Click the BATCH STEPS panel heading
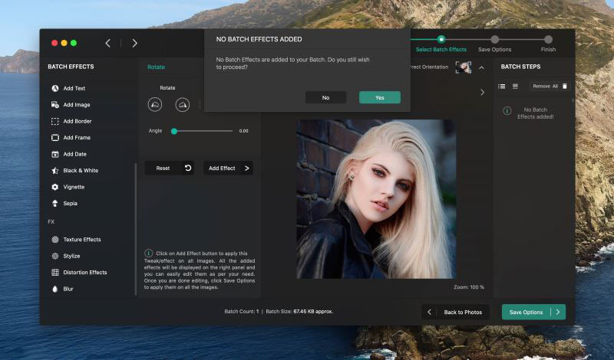Screen dimensions: 614x360 click(x=520, y=67)
